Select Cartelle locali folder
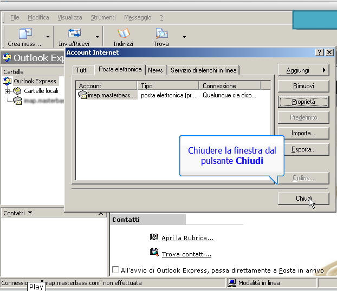The width and height of the screenshot is (337, 291). [x=41, y=91]
